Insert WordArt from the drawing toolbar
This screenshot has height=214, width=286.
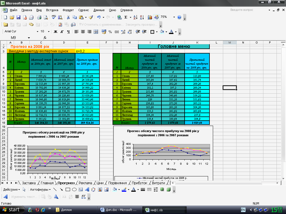tap(87, 189)
